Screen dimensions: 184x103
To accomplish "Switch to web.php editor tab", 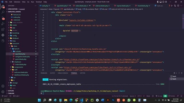I will (45, 6).
